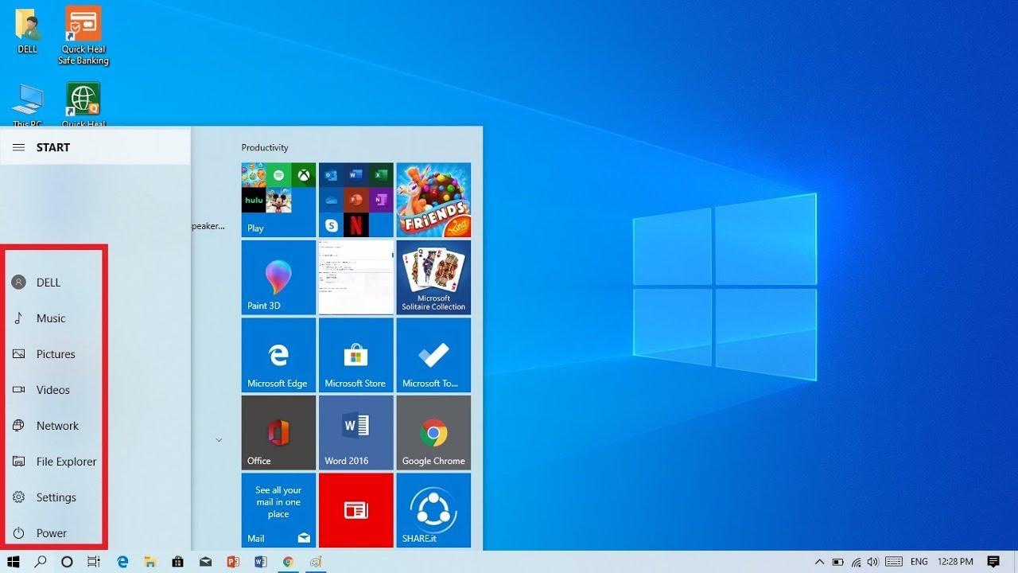Open Edge from the taskbar
The width and height of the screenshot is (1018, 573).
pos(122,562)
